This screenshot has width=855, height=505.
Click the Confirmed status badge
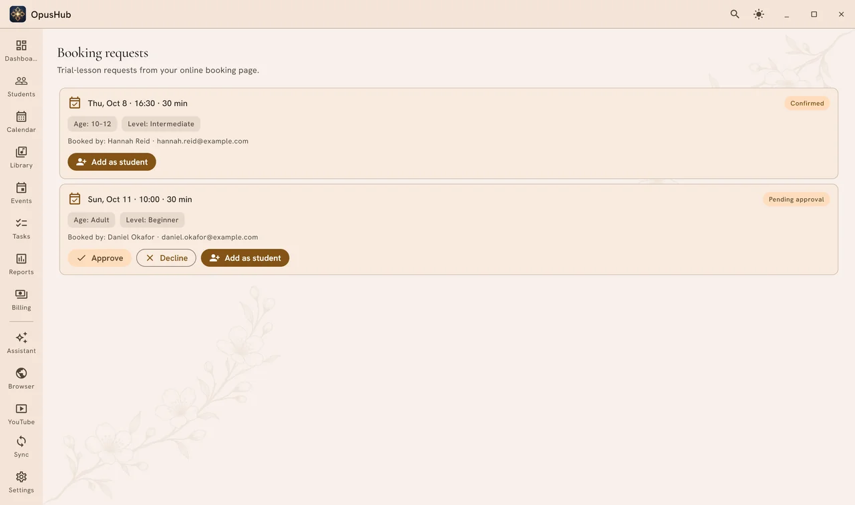pyautogui.click(x=807, y=103)
